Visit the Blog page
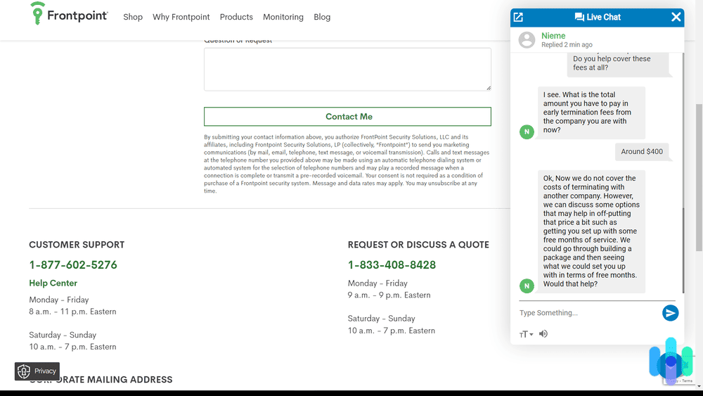The height and width of the screenshot is (396, 703). [x=322, y=17]
